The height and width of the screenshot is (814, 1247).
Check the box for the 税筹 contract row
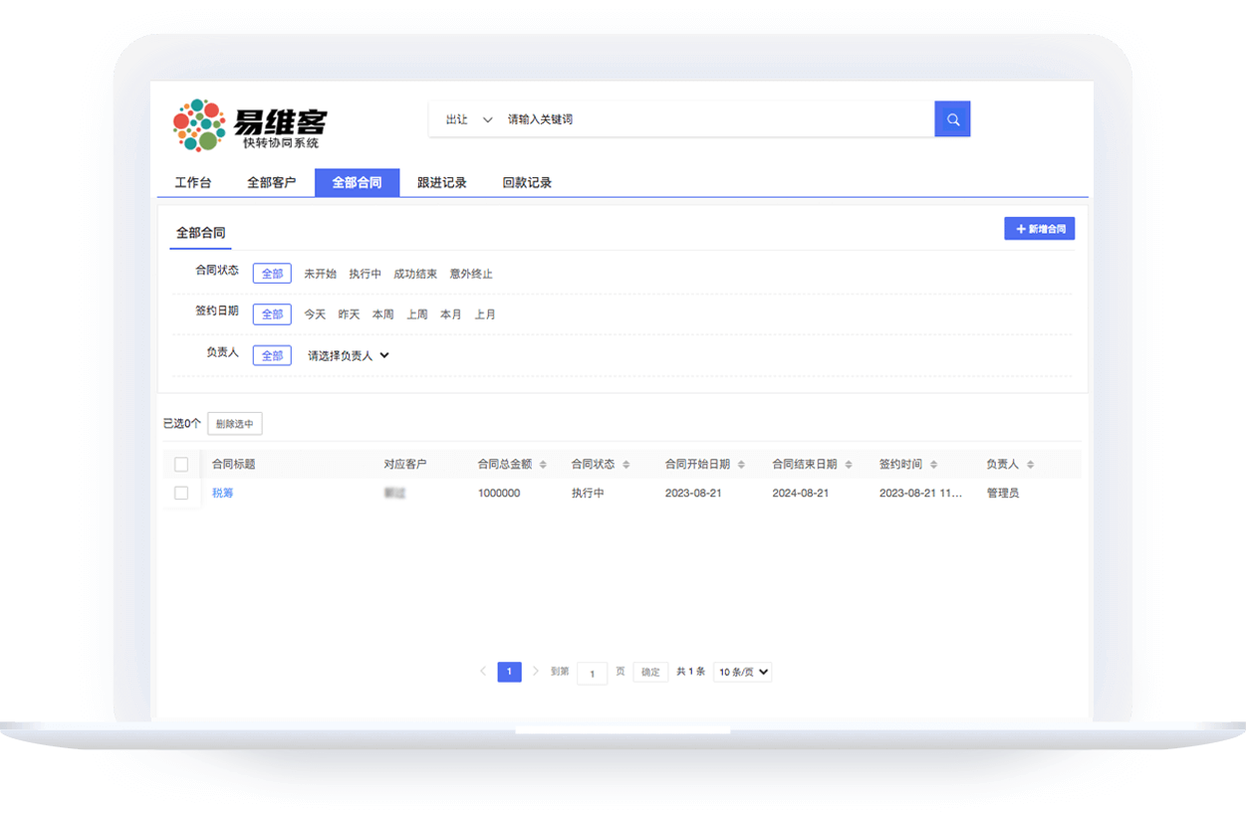(181, 493)
